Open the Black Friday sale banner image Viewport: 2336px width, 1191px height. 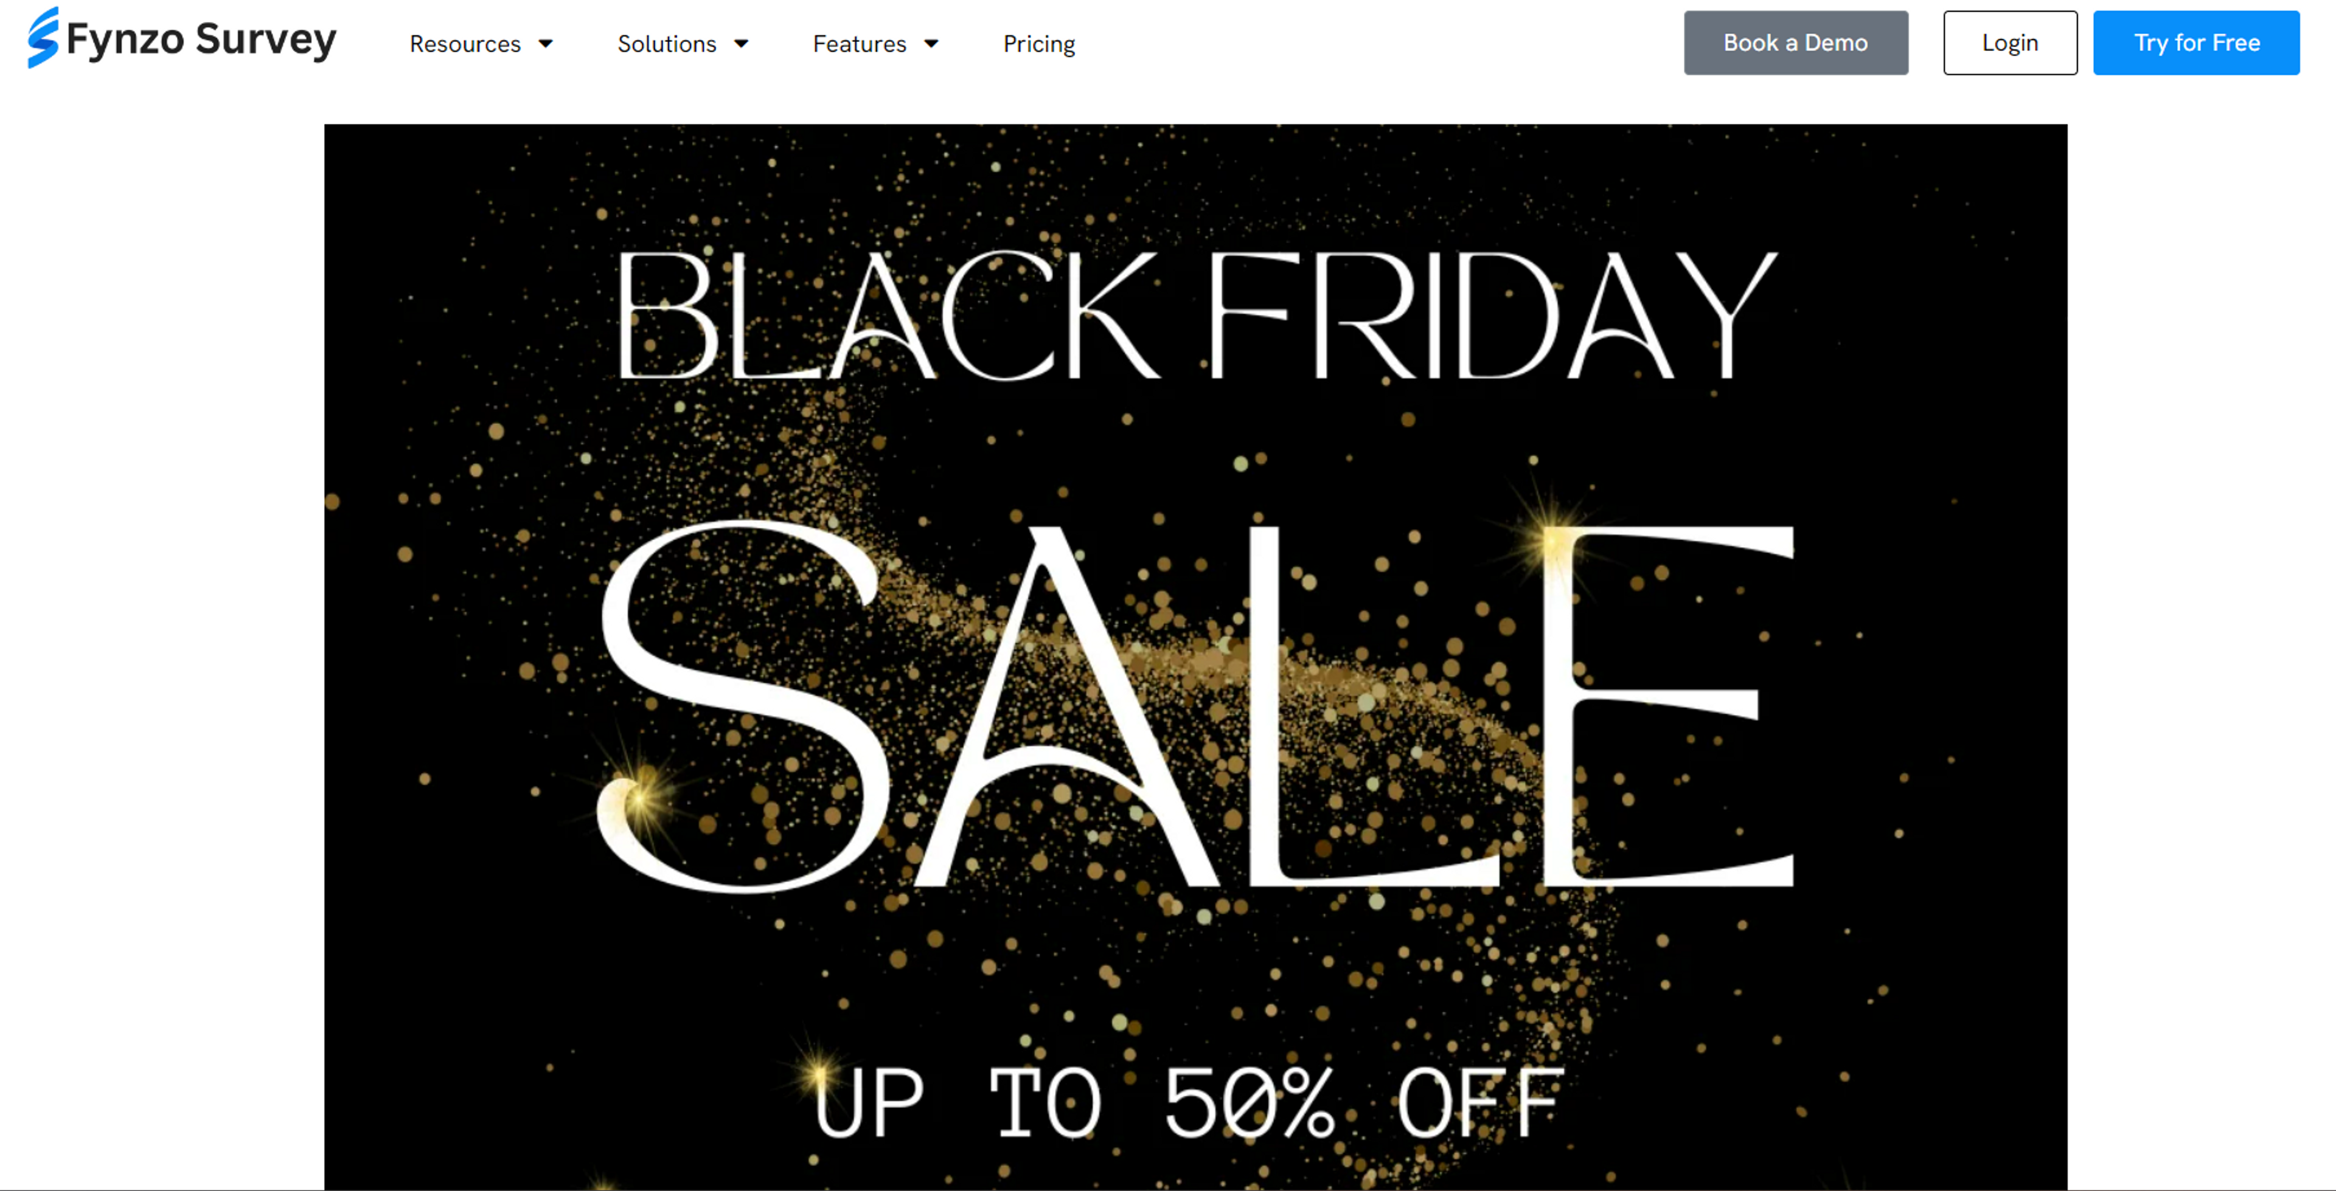pyautogui.click(x=1195, y=657)
